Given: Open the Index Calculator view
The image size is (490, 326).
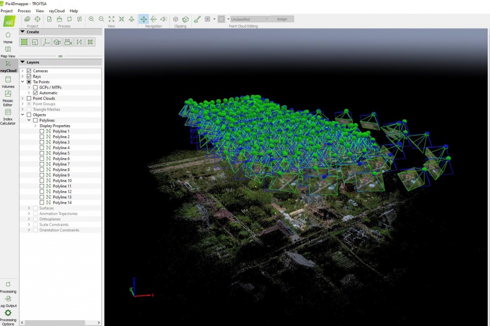Looking at the screenshot, I should tap(8, 115).
